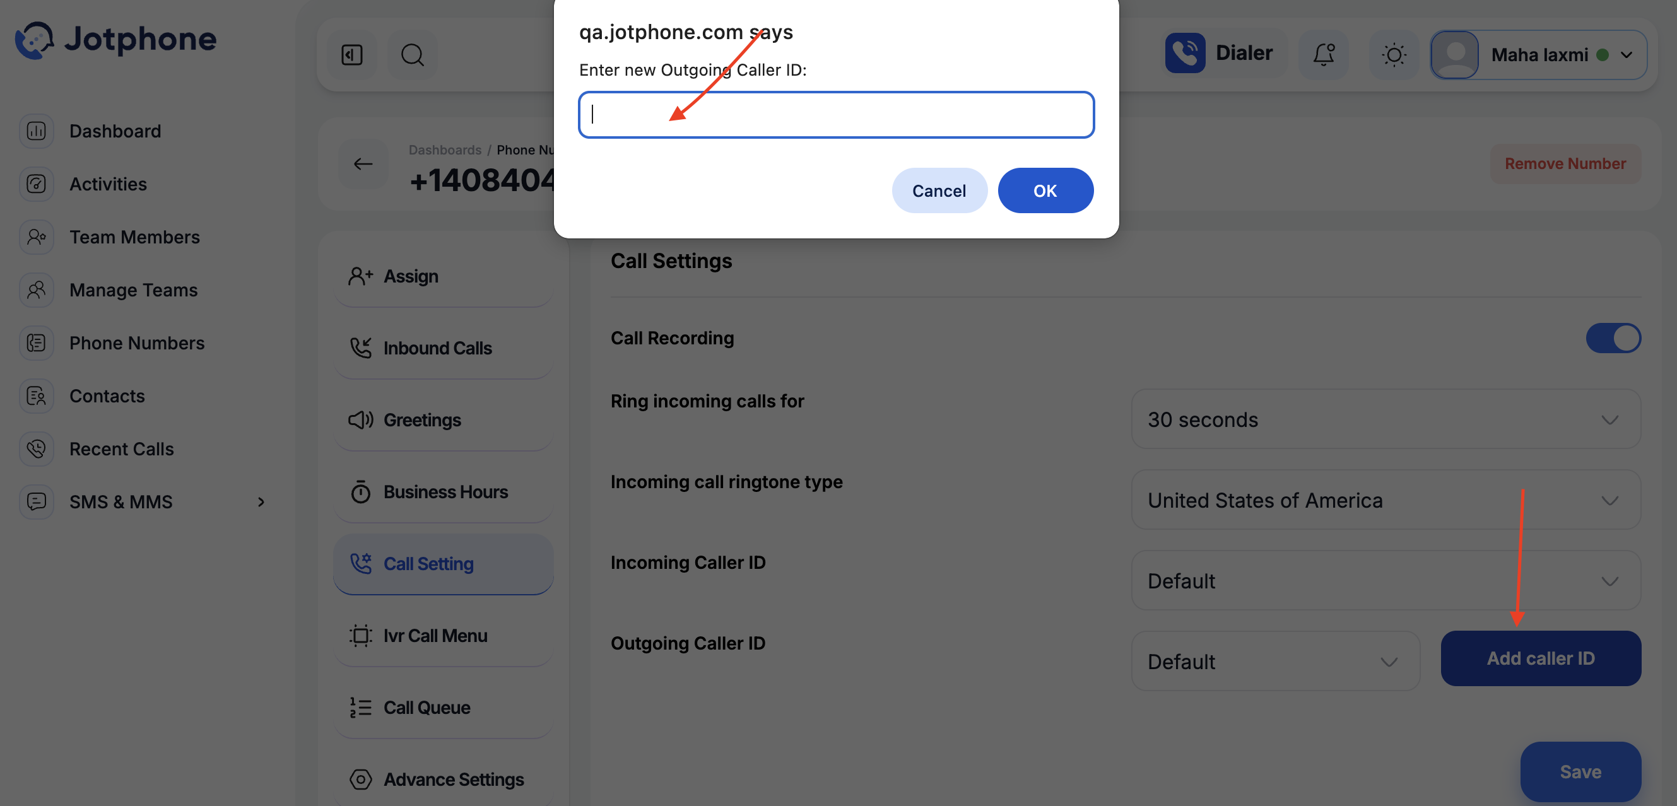Click the Inbound Calls phone icon
1677x806 pixels.
pos(361,348)
